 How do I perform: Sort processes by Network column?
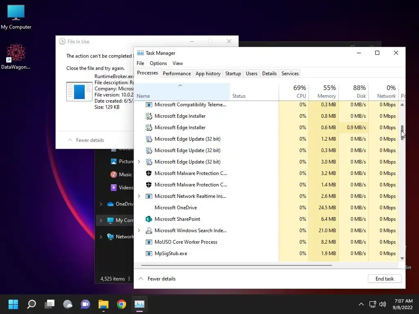pos(383,92)
